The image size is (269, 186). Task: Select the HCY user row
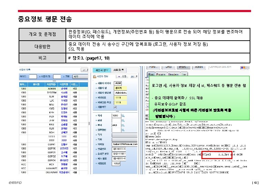click(53, 164)
